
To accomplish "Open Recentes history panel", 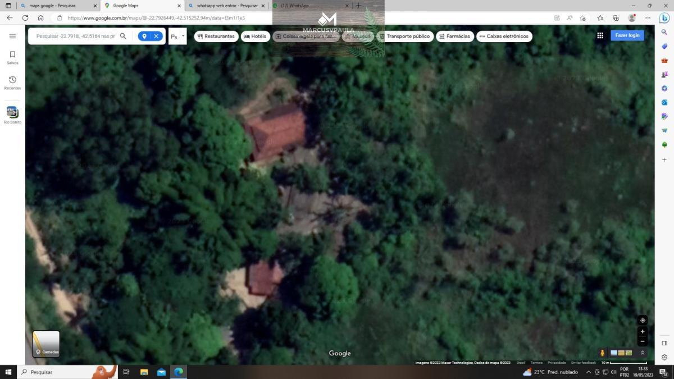I will [x=12, y=83].
